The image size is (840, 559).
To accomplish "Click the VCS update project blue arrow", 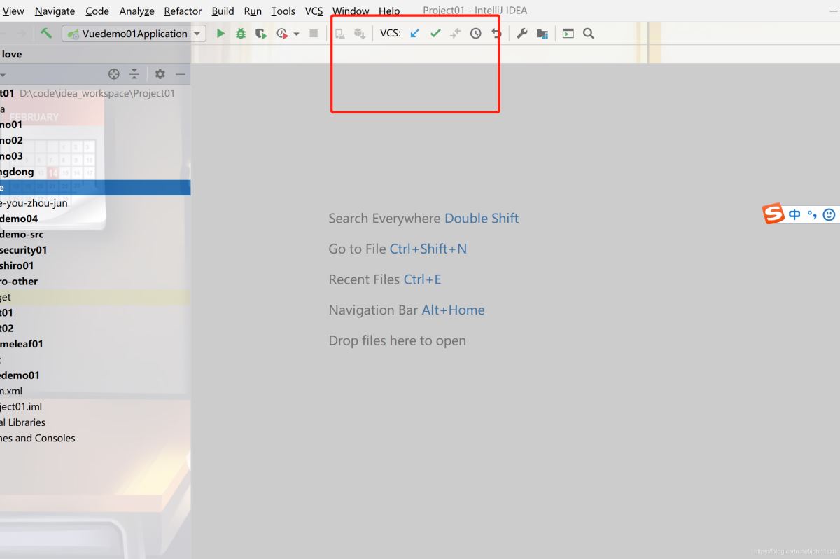I will pyautogui.click(x=414, y=33).
